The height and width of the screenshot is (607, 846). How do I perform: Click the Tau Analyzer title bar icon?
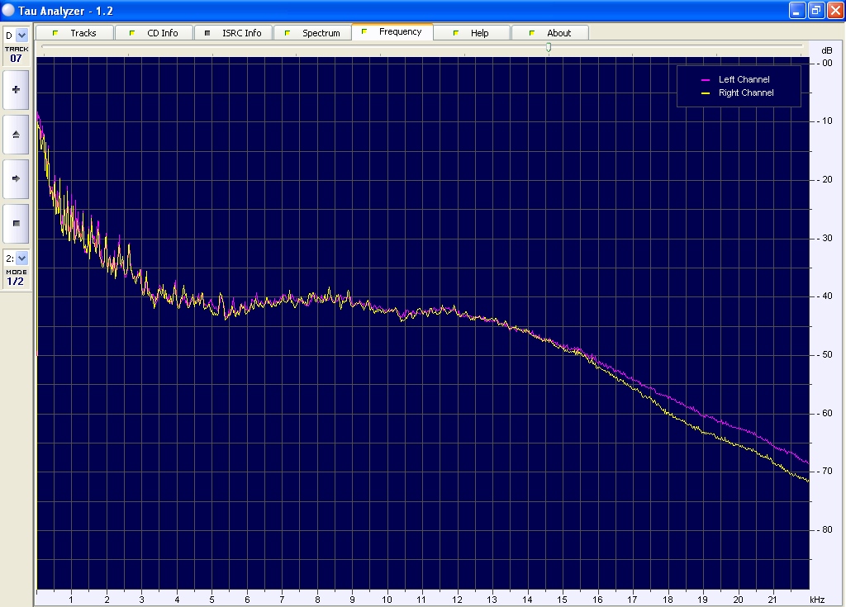10,10
